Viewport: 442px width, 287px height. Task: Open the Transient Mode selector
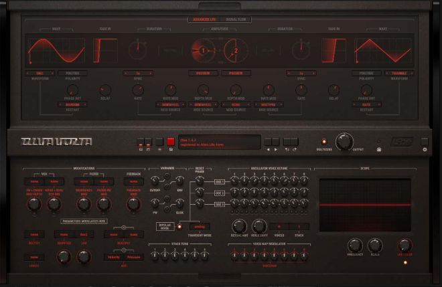coord(200,227)
